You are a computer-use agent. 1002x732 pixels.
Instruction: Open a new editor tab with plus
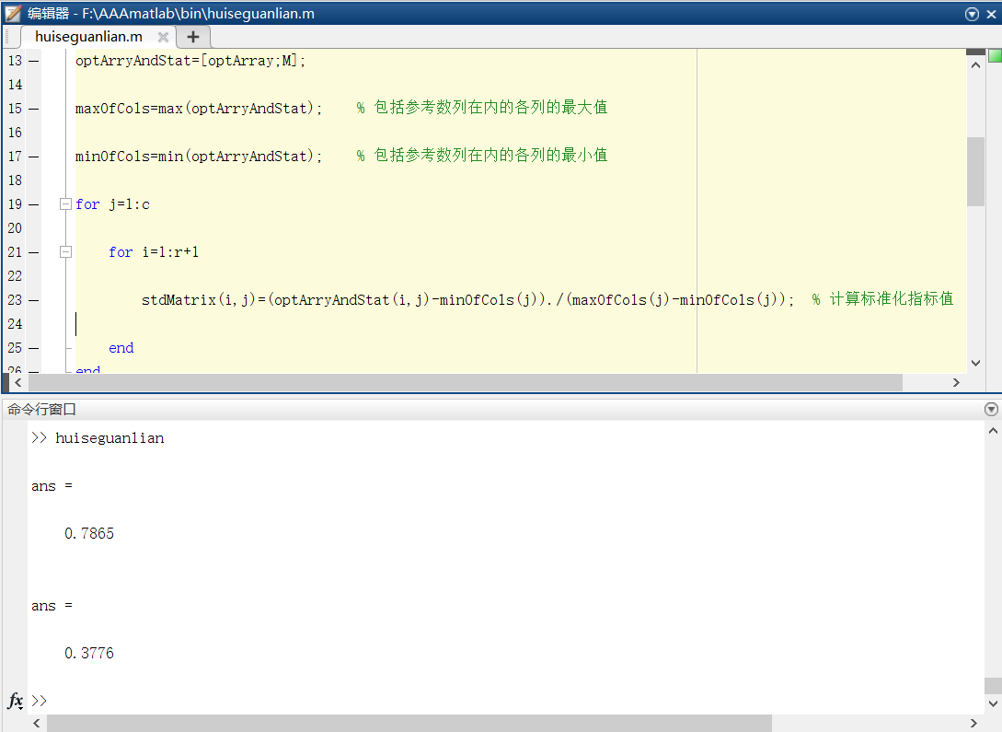192,37
